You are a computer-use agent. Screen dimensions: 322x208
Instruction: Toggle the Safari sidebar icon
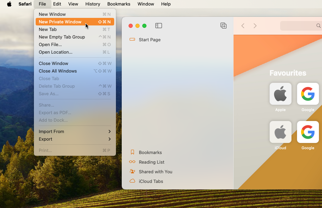158,25
